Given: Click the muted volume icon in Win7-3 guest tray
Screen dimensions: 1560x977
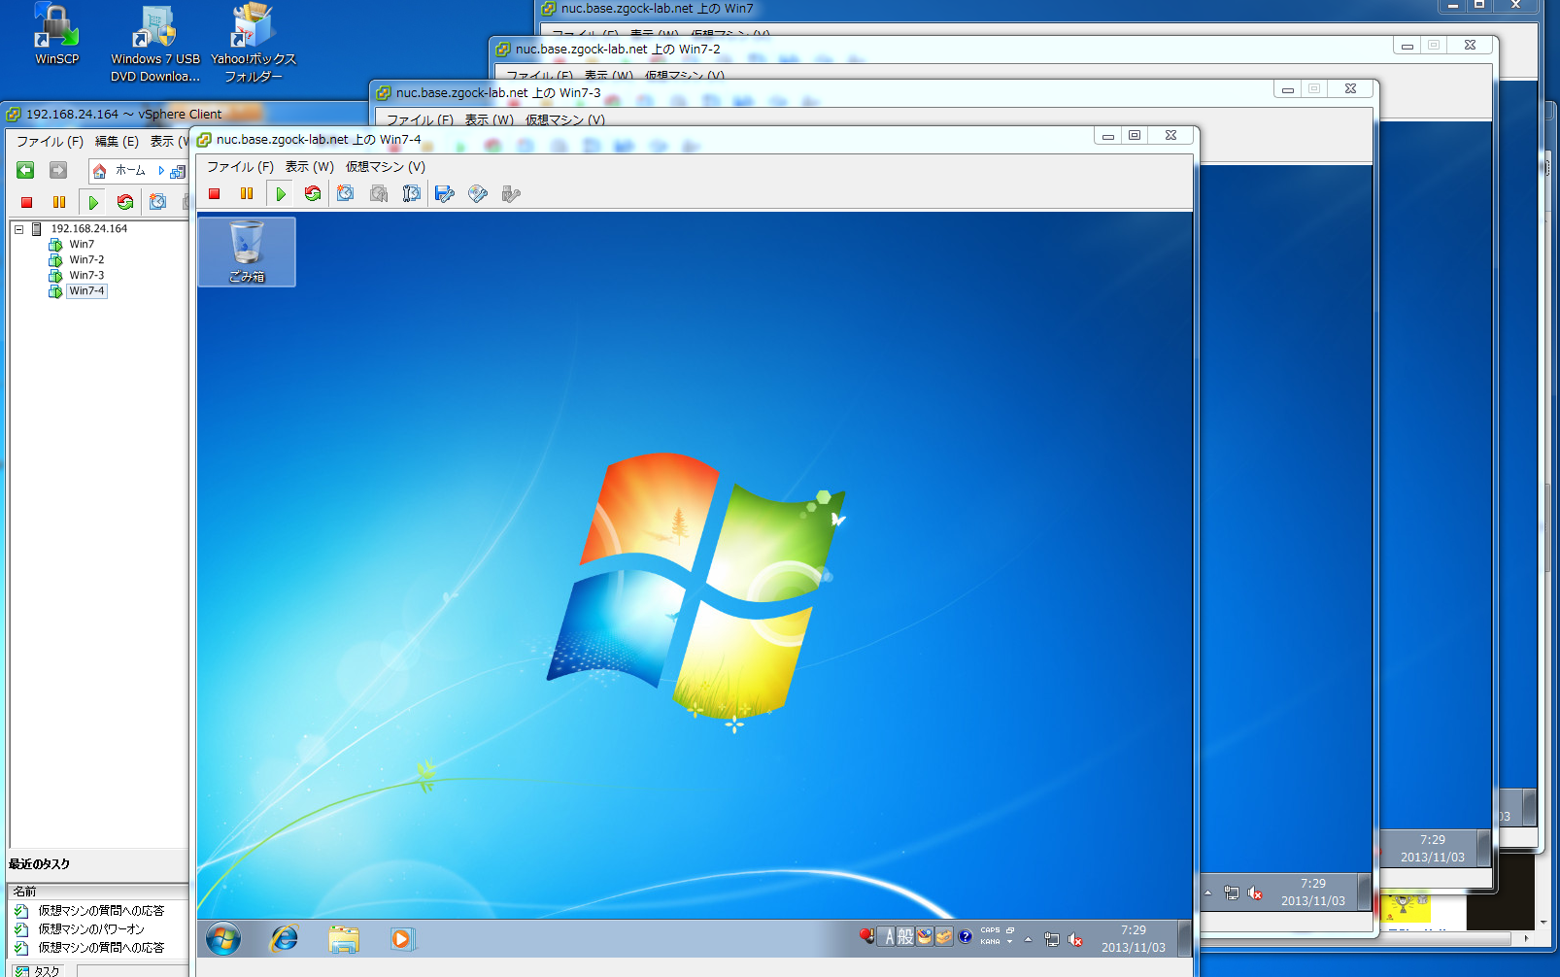Looking at the screenshot, I should click(1255, 893).
